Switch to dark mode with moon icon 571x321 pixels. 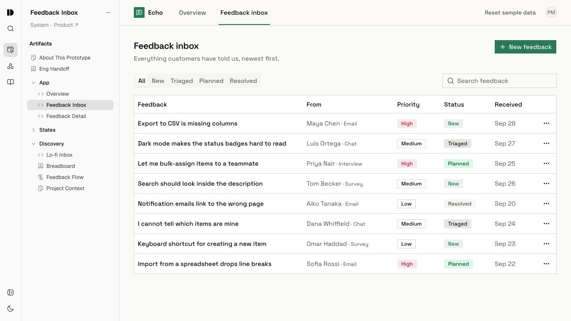(10, 309)
